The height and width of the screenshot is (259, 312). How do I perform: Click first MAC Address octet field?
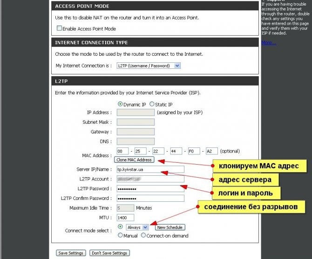122,151
